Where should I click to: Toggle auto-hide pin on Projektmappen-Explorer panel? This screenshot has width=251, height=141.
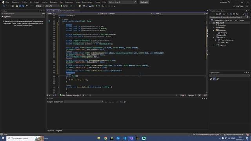[x=247, y=11]
